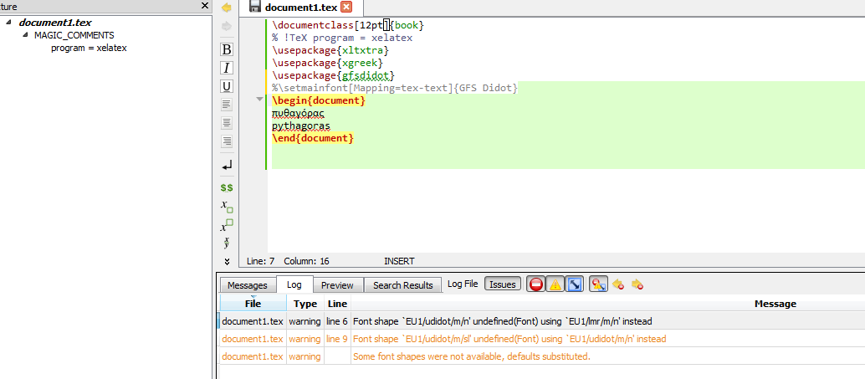This screenshot has height=379, width=865.
Task: Click the 'Column: 16' status indicator
Action: 307,262
